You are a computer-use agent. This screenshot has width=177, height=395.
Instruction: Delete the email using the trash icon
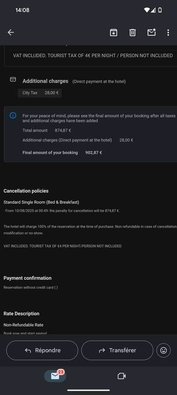coord(132,32)
